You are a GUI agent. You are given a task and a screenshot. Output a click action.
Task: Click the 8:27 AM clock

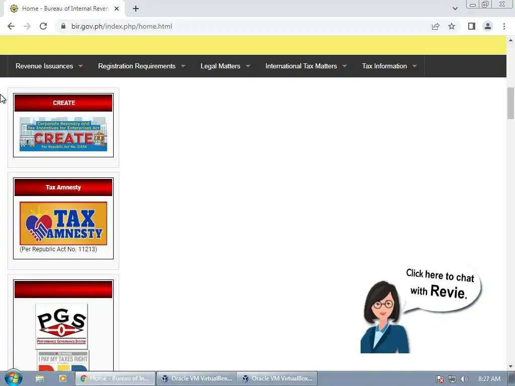coord(489,379)
